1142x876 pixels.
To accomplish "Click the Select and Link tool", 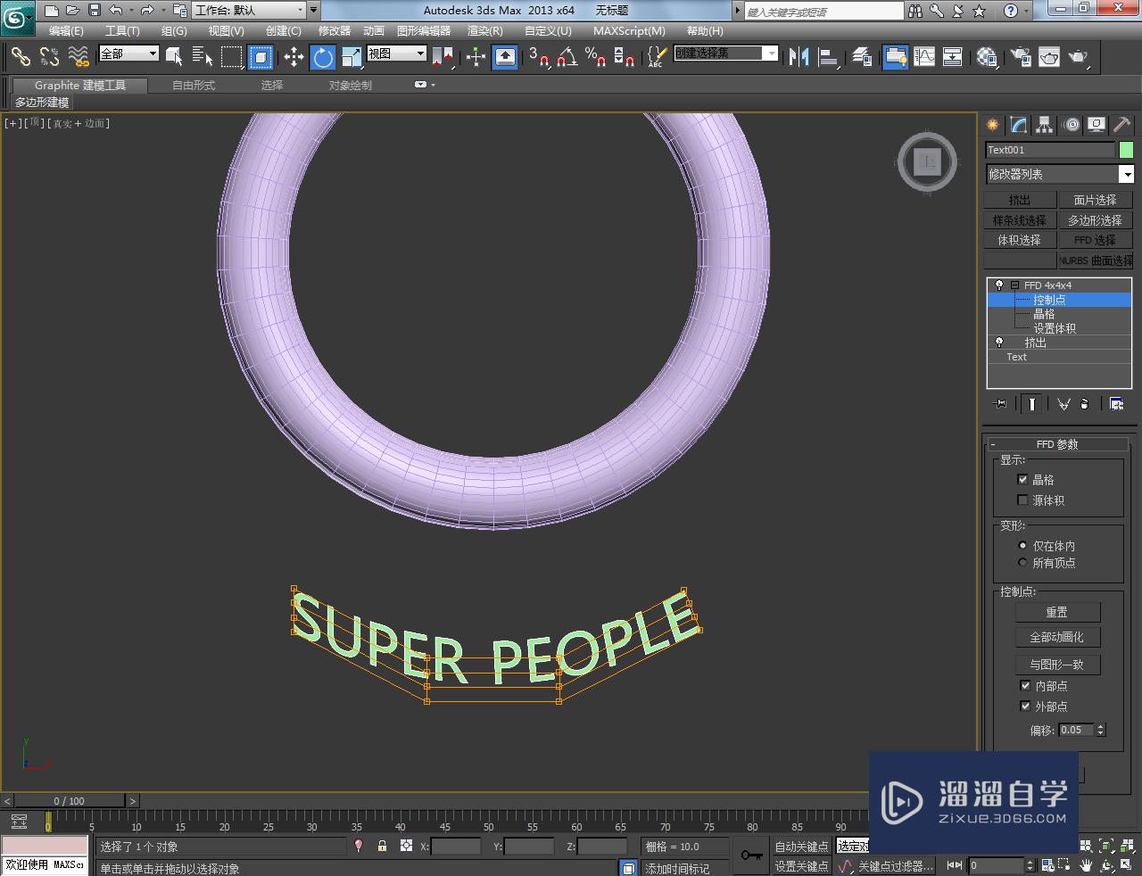I will (21, 57).
